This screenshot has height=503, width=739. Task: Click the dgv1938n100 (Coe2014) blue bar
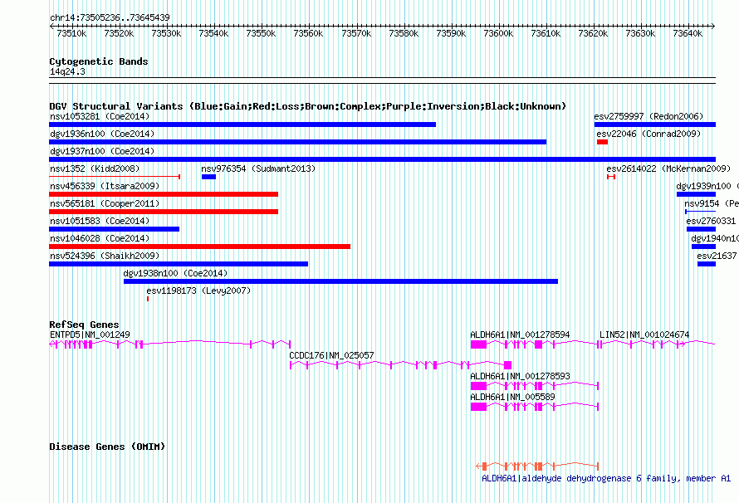(340, 281)
